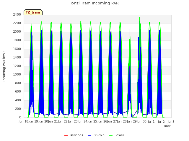Select the green Tower legend swatch
The width and height of the screenshot is (189, 141).
111,136
